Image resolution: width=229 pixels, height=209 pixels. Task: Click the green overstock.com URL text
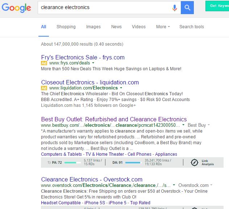click(x=105, y=185)
